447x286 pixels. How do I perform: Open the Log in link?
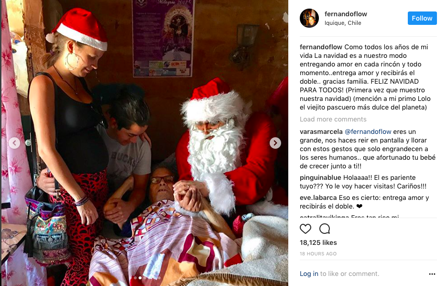(x=309, y=274)
